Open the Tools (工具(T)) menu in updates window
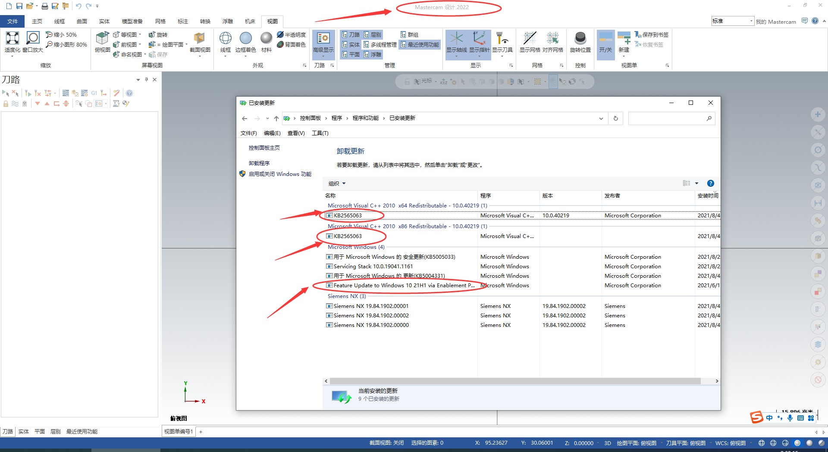This screenshot has width=828, height=452. 320,133
